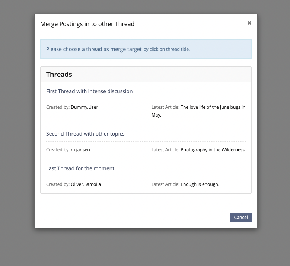Viewport: 290px width, 266px height.
Task: Click the 'Enough is enough.' article text
Action: pos(200,184)
